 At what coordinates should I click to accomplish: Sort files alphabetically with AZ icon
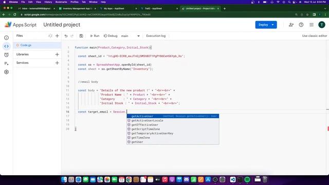tap(50, 36)
